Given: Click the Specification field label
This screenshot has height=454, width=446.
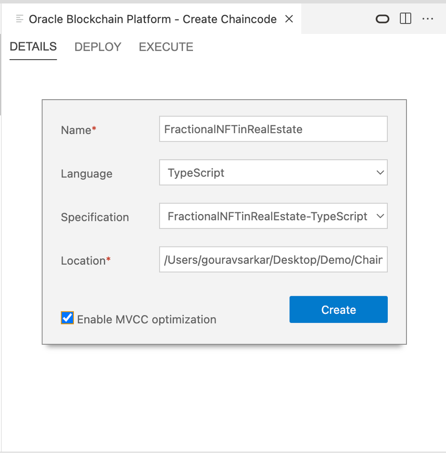Looking at the screenshot, I should pos(95,217).
